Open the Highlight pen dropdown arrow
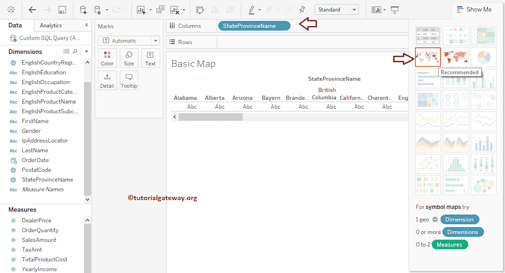The image size is (505, 273). (259, 10)
